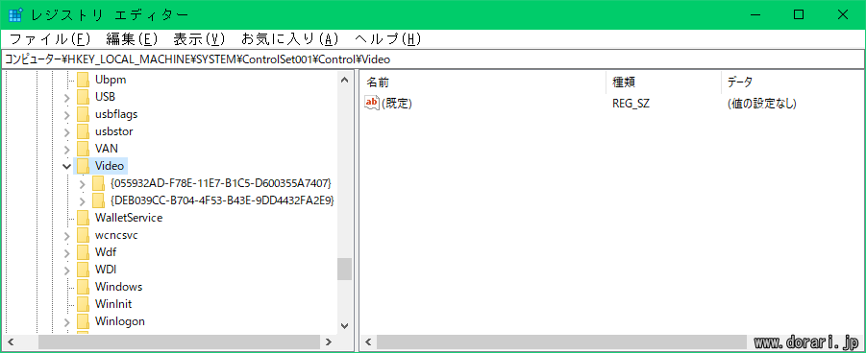Image resolution: width=866 pixels, height=353 pixels.
Task: Expand the {DEB039CC-B704-4F53...} subkey
Action: tap(83, 200)
